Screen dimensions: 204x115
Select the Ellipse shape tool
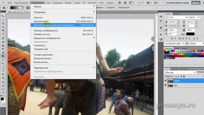(3, 78)
